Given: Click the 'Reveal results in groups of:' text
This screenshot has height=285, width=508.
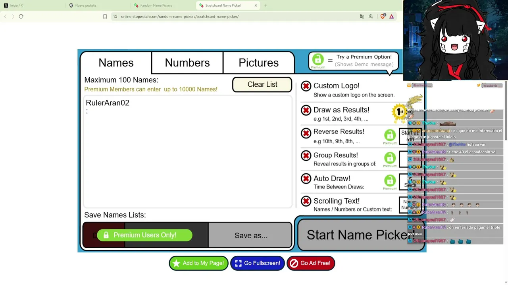Looking at the screenshot, I should 345,164.
